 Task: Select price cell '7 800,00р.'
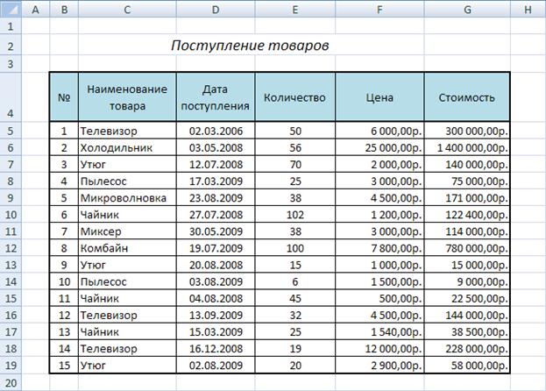(379, 248)
